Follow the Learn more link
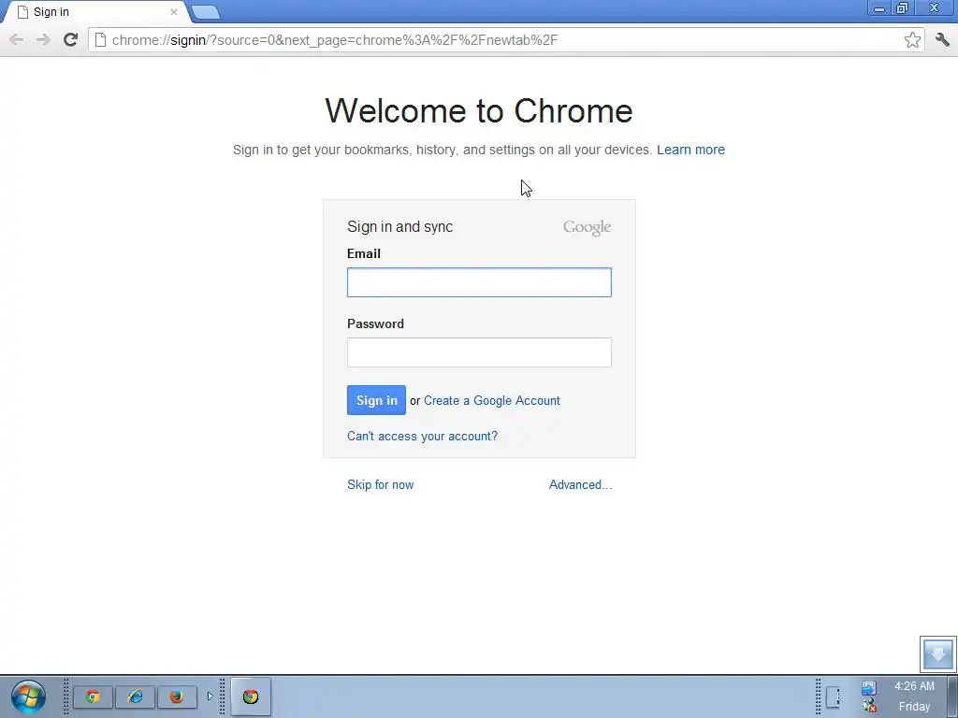Image resolution: width=958 pixels, height=718 pixels. tap(690, 150)
